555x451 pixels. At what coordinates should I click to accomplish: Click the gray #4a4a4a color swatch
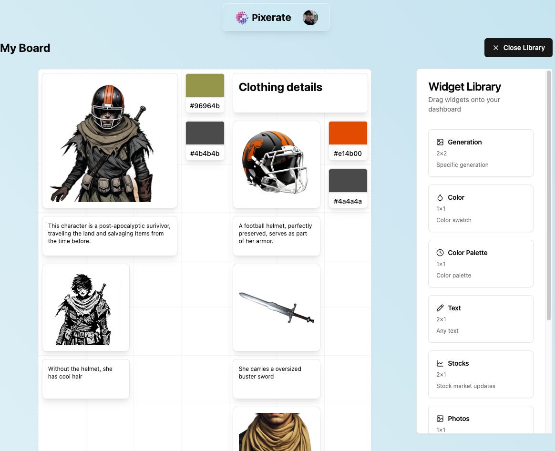pos(348,181)
